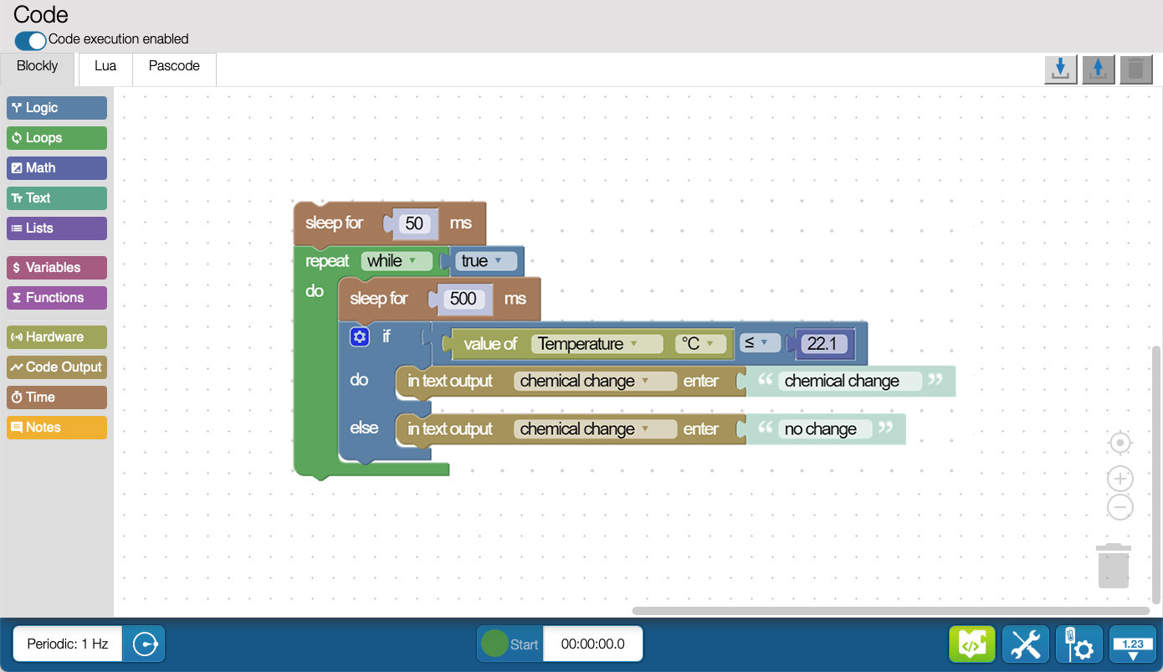Image resolution: width=1163 pixels, height=672 pixels.
Task: Open the Loops block category
Action: (57, 138)
